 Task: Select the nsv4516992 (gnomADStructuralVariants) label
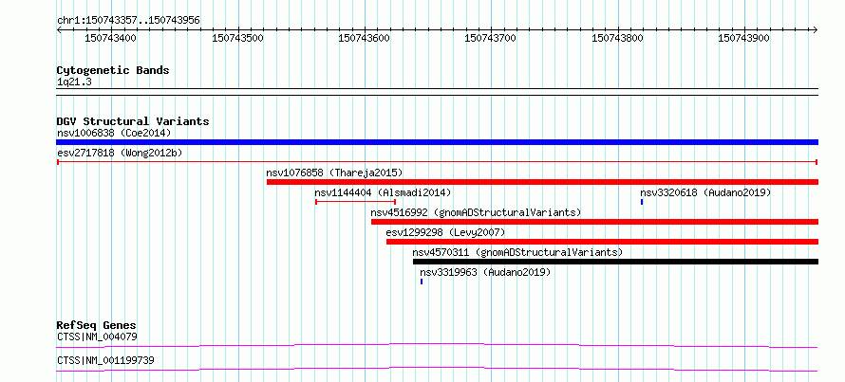pos(476,212)
